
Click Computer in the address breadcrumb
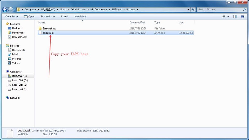coord(30,10)
